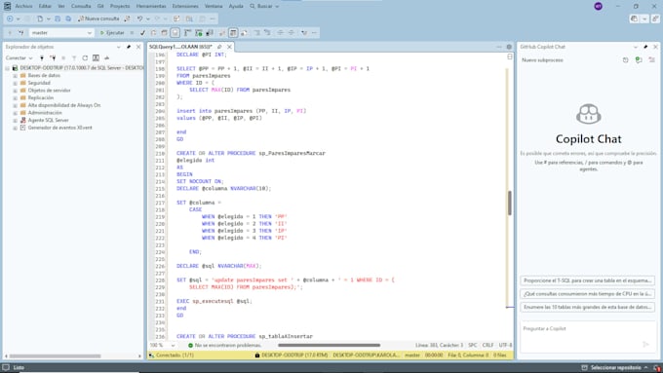This screenshot has height=373, width=663.
Task: Click the undo arrow icon
Action: click(x=139, y=19)
